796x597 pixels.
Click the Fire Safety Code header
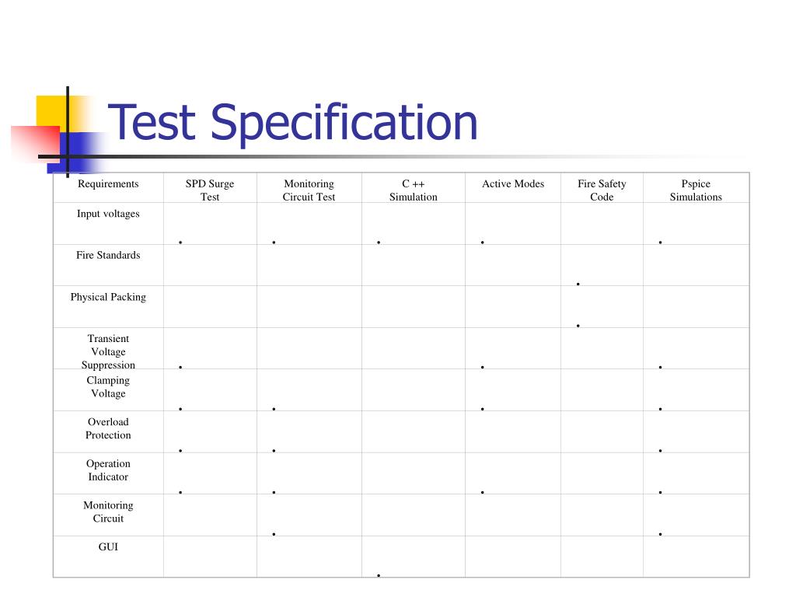coord(602,190)
